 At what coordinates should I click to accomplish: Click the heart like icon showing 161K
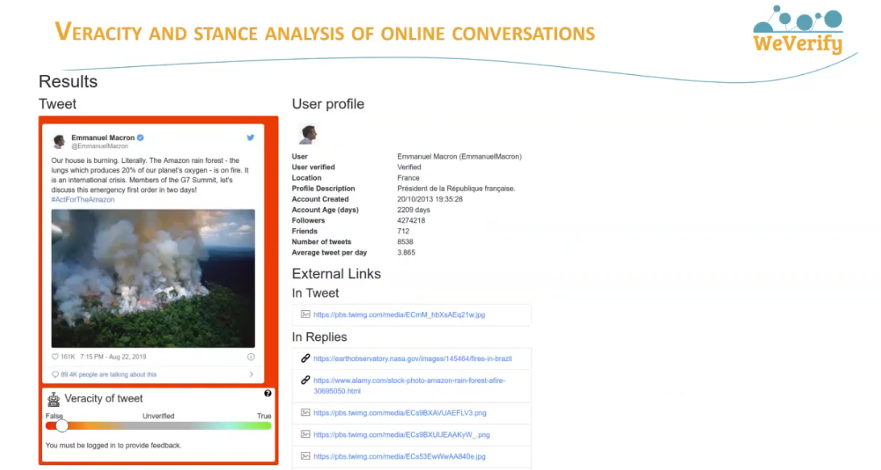(x=55, y=356)
